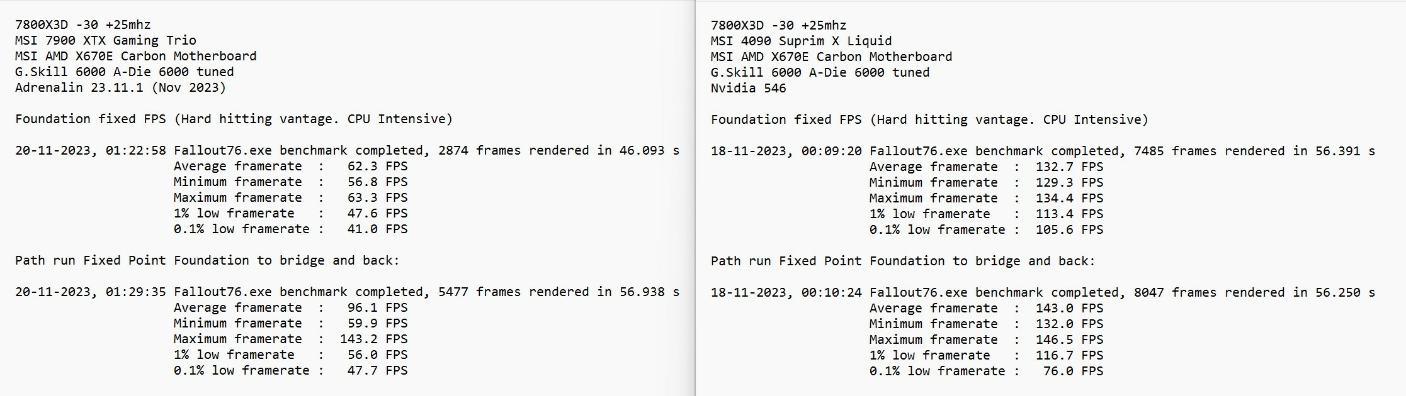Click the 62.3 FPS average framerate value
This screenshot has height=396, width=1406.
[x=377, y=166]
